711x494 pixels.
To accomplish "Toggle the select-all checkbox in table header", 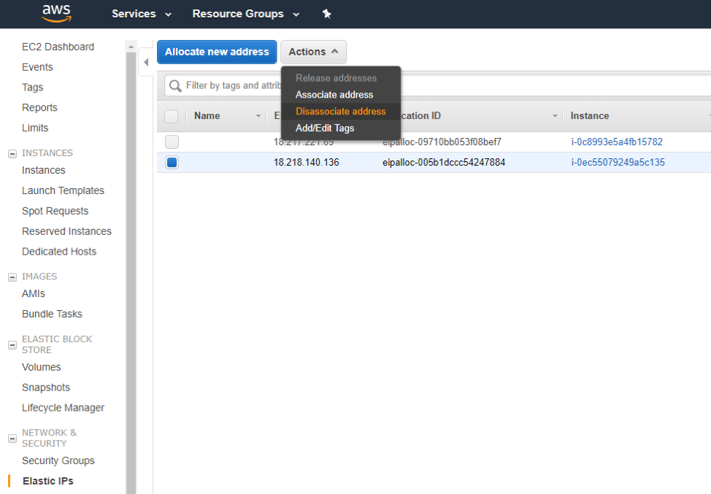I will pos(172,116).
